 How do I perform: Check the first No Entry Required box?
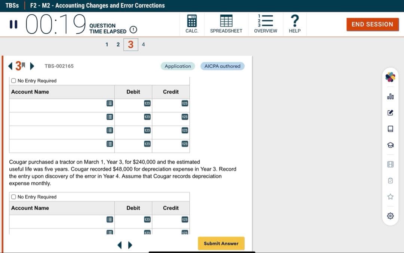click(x=13, y=81)
